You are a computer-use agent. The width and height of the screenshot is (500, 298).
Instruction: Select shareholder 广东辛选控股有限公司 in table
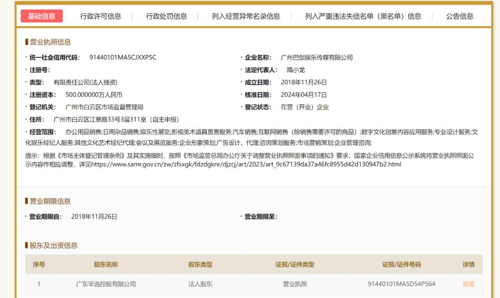point(106,284)
